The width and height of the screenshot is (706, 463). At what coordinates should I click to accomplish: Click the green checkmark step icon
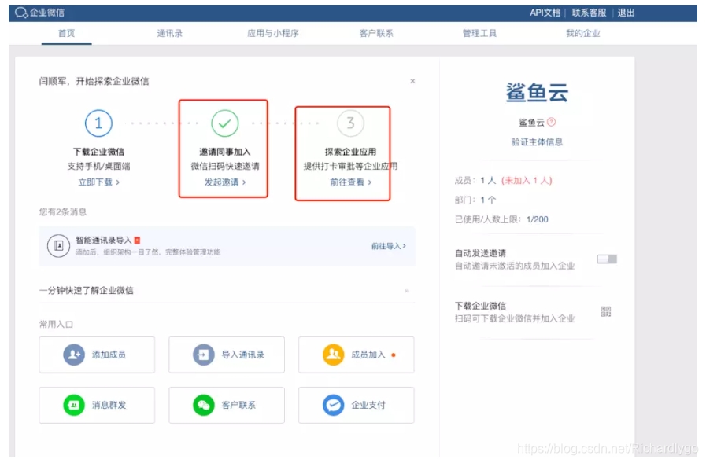click(224, 123)
